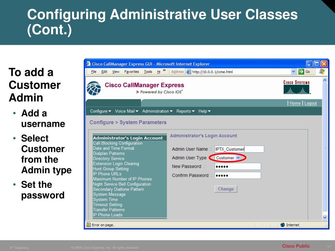Viewport: 335px width, 251px height.
Task: Expand the hidden menu chevron after Help
Action: click(164, 70)
